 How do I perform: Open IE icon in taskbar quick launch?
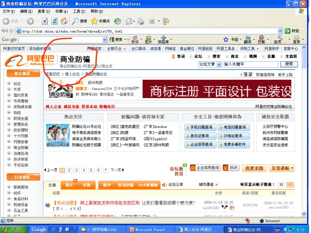coord(54,229)
